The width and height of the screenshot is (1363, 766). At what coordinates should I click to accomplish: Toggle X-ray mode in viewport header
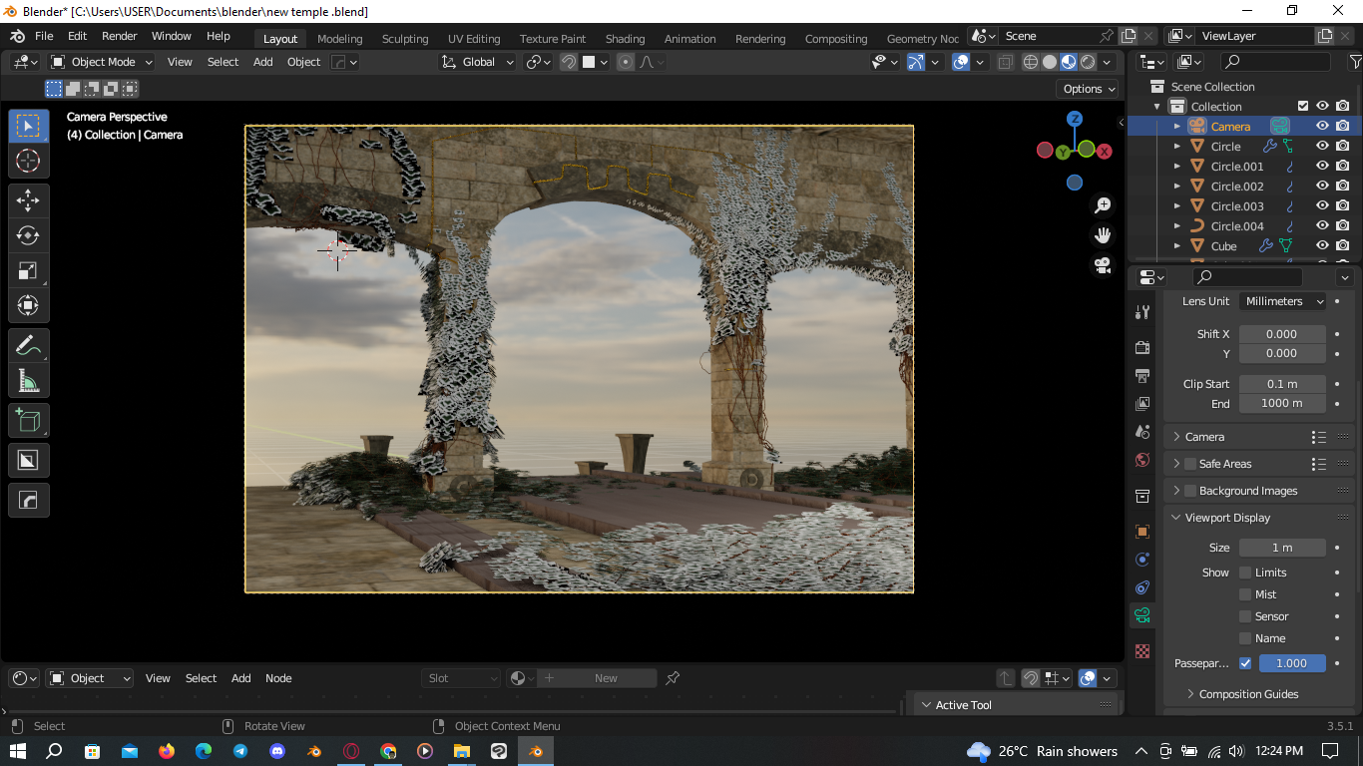coord(1005,62)
